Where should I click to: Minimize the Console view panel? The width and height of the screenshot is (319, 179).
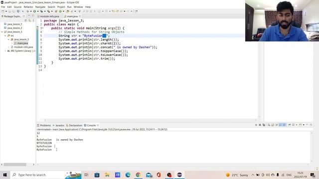coord(307,125)
